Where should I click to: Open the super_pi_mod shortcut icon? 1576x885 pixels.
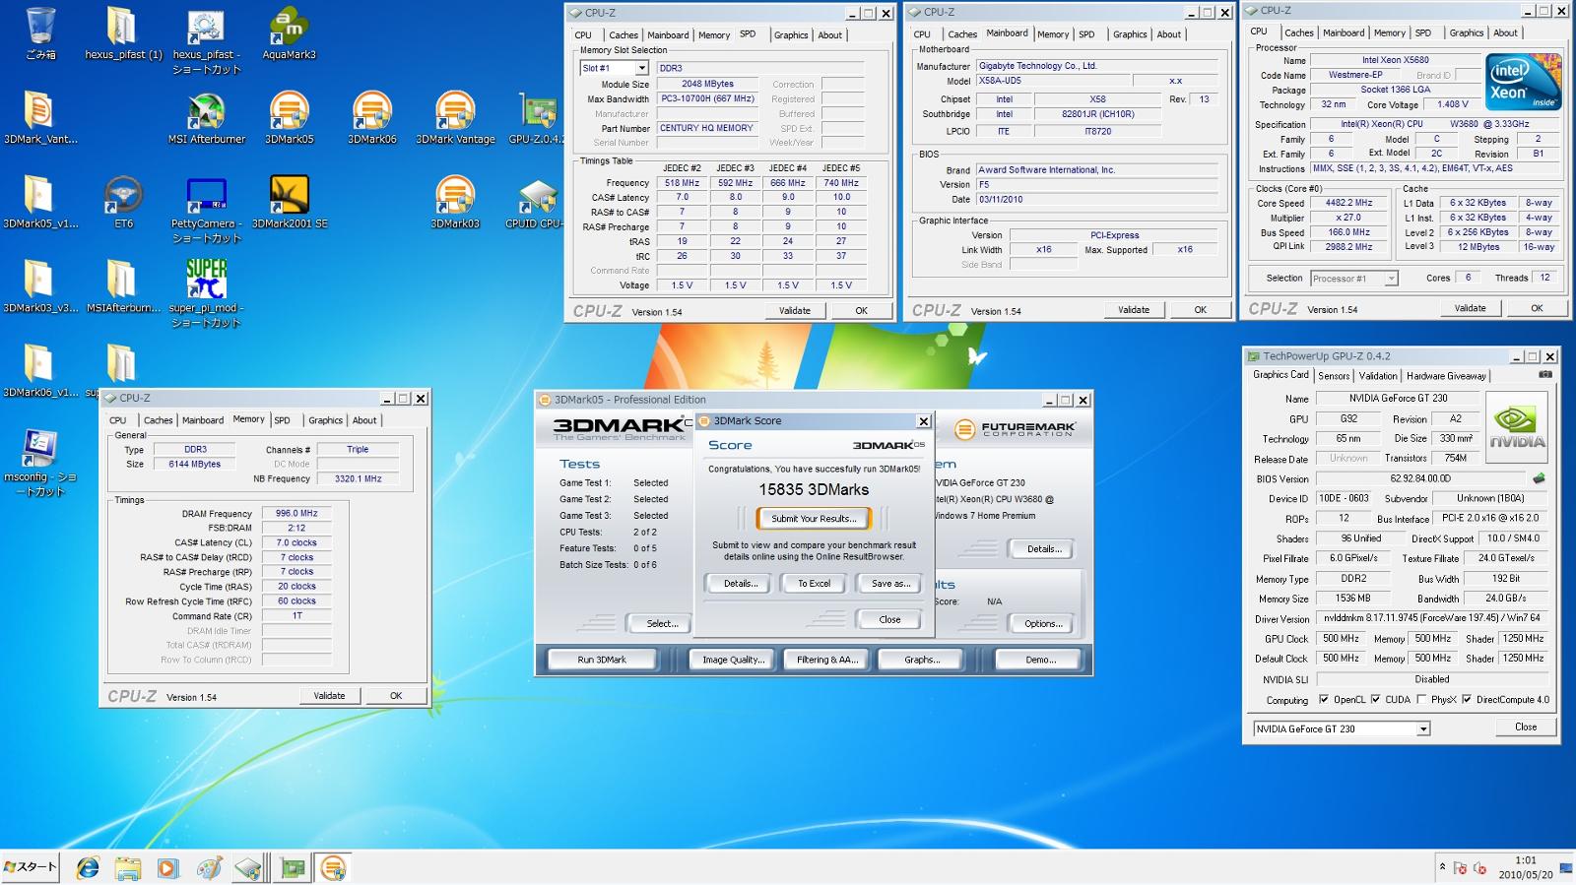coord(206,293)
